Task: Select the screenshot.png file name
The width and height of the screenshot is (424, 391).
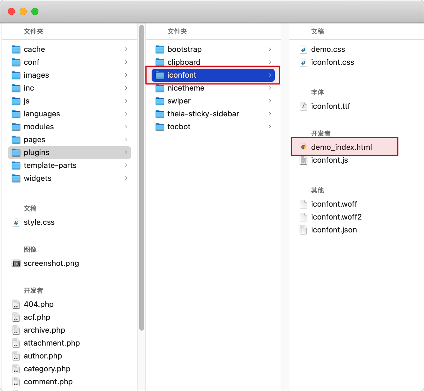Action: point(51,263)
